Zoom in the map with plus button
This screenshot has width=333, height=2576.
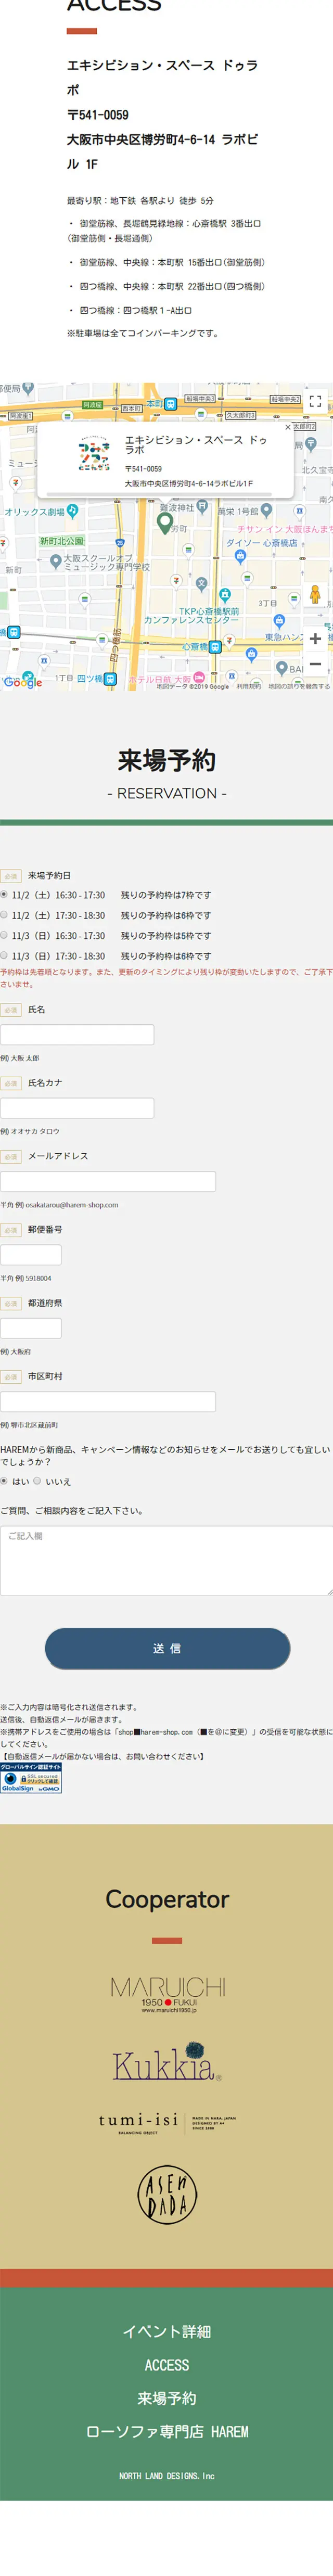[315, 637]
